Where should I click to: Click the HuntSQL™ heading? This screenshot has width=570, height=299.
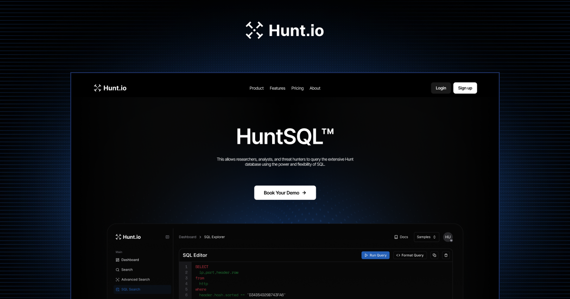click(285, 136)
